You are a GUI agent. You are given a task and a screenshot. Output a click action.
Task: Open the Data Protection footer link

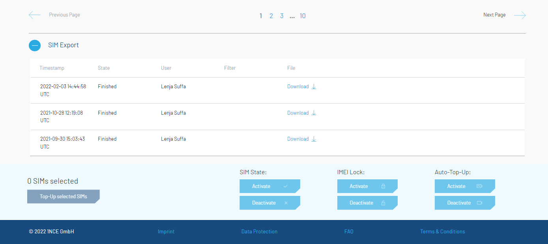[x=259, y=232]
